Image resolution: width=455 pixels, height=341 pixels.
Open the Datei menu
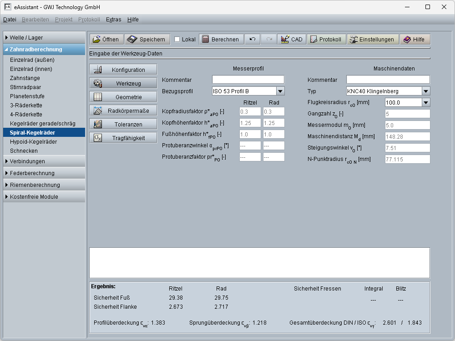click(x=10, y=20)
